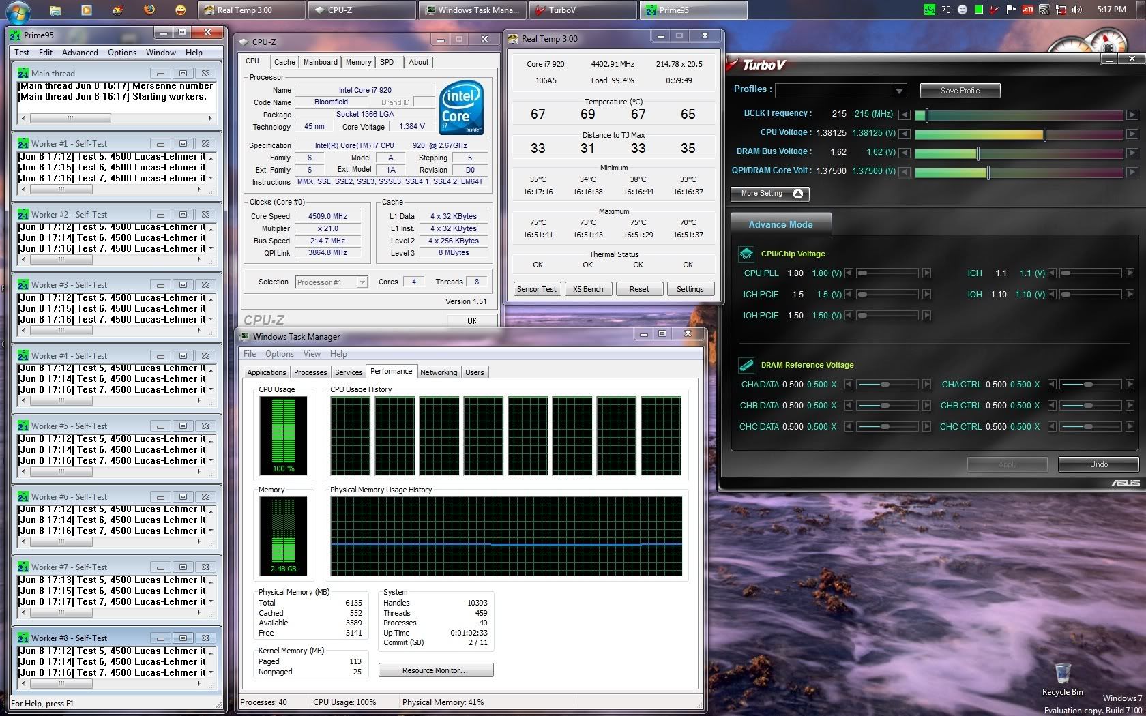Screen dimensions: 1146x716
Task: Open Prime95 Options menu
Action: (122, 53)
